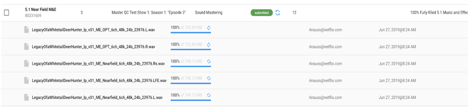
Task: Click the value 3 next to the title
Action: tap(81, 13)
